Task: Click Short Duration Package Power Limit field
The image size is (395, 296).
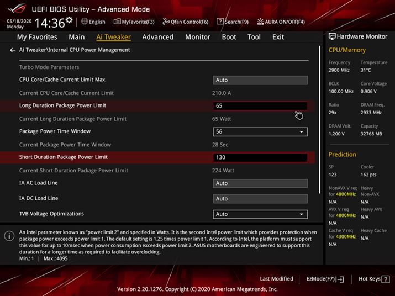Action: tap(260, 157)
